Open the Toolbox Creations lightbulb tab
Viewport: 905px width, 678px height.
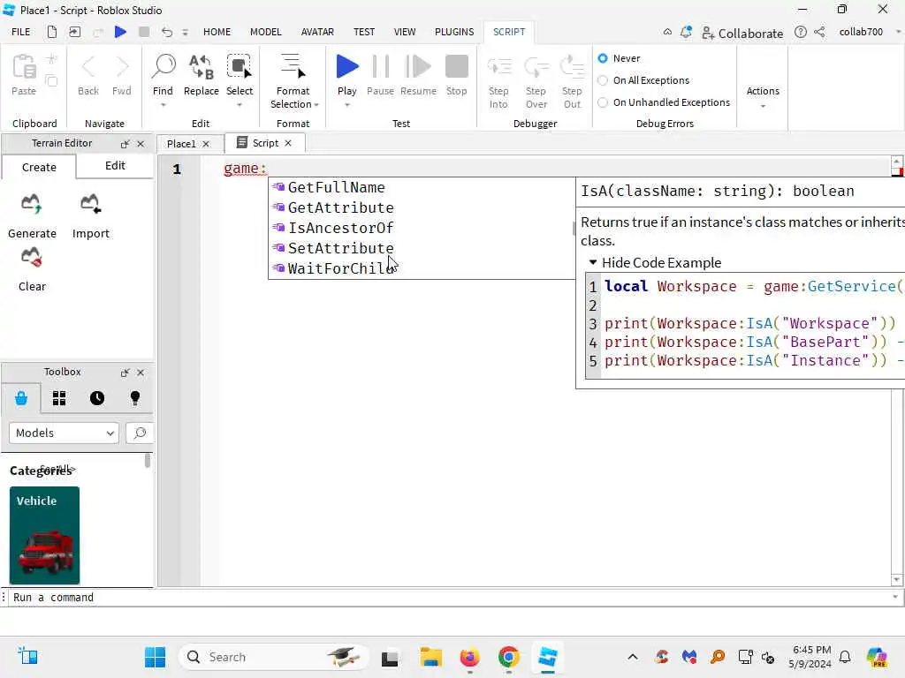(135, 398)
